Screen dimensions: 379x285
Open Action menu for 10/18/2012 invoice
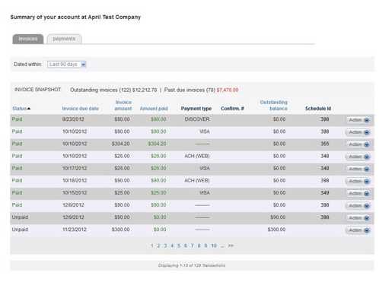pyautogui.click(x=358, y=182)
